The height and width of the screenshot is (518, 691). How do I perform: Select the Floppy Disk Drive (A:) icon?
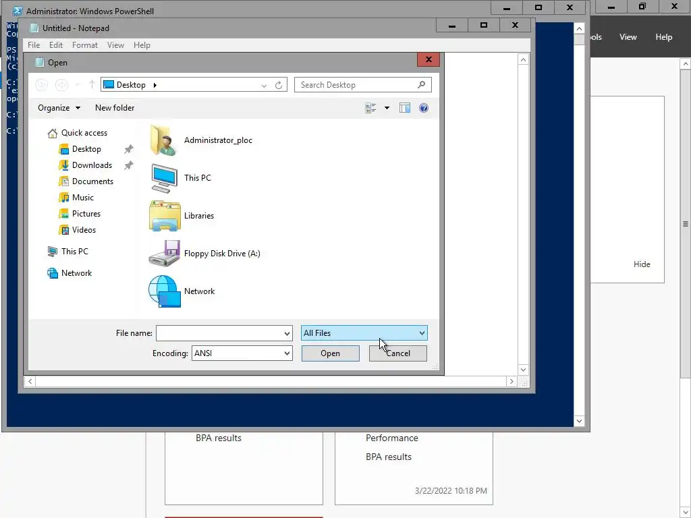pyautogui.click(x=164, y=254)
